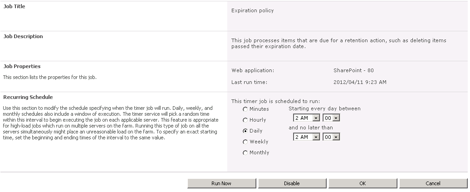Click the Last run time value
The height and width of the screenshot is (192, 470).
[x=360, y=82]
